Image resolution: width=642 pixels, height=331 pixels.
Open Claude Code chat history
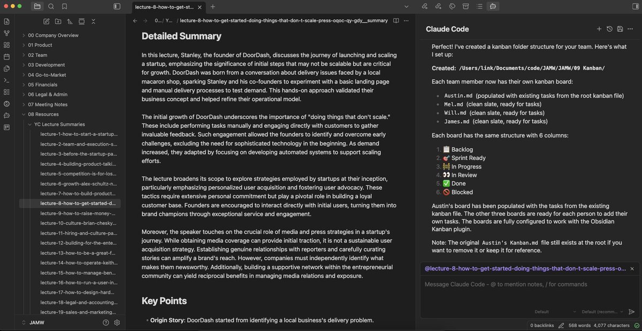(x=609, y=29)
